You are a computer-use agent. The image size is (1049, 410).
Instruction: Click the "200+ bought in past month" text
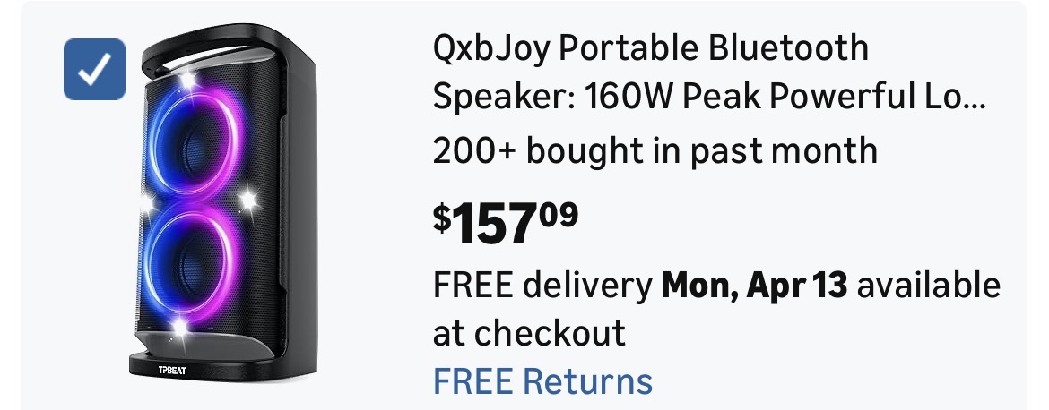pos(655,150)
